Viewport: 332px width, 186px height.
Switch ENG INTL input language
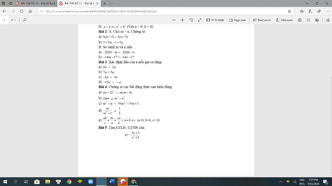(x=302, y=181)
